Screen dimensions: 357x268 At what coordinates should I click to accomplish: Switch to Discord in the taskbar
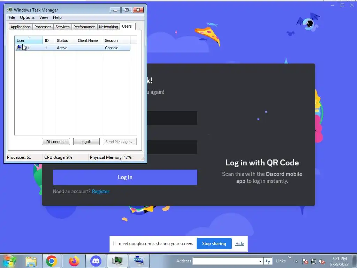coord(96,261)
